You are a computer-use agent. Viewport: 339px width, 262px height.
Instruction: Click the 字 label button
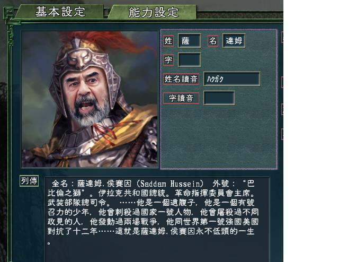(x=168, y=60)
